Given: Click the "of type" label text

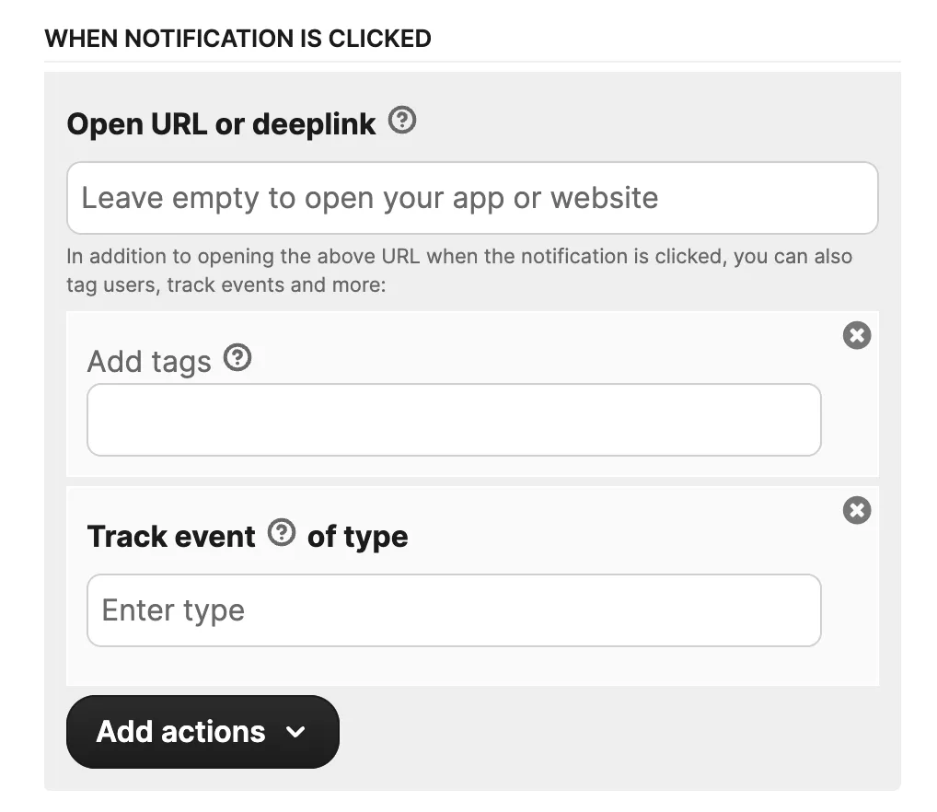Looking at the screenshot, I should pyautogui.click(x=357, y=537).
